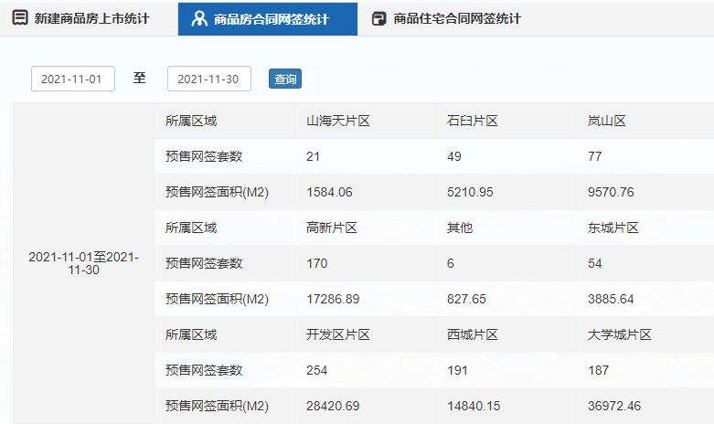Click value 6 for 其他

[451, 263]
